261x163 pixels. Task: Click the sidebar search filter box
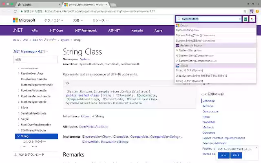click(35, 59)
